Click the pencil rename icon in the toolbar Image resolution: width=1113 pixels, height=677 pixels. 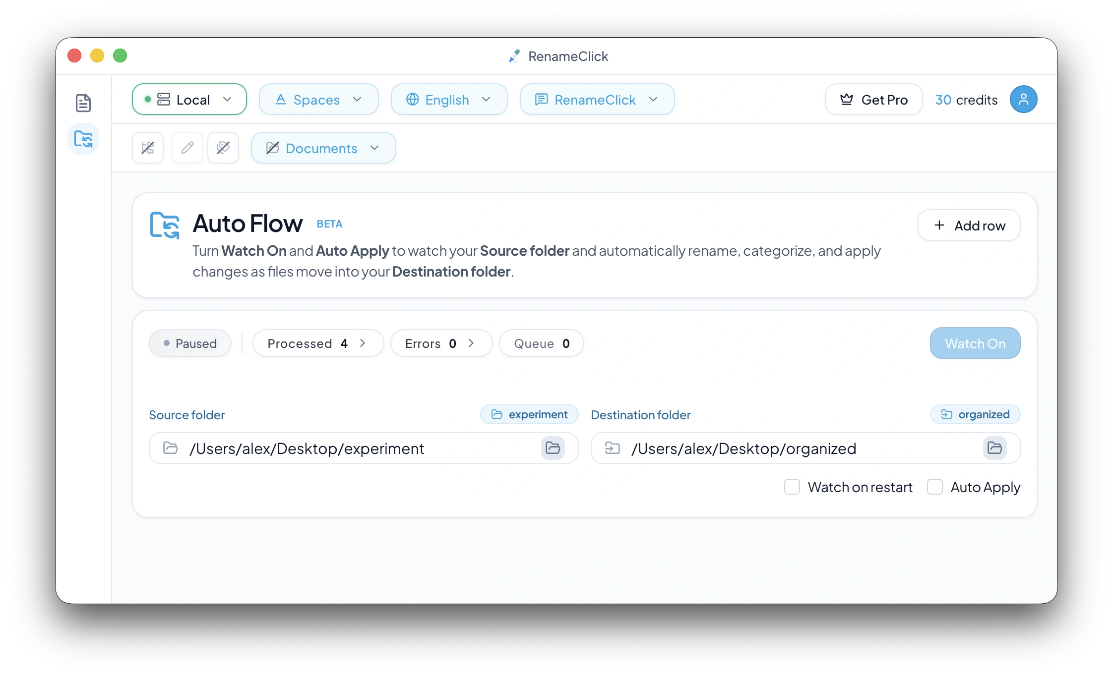coord(187,147)
